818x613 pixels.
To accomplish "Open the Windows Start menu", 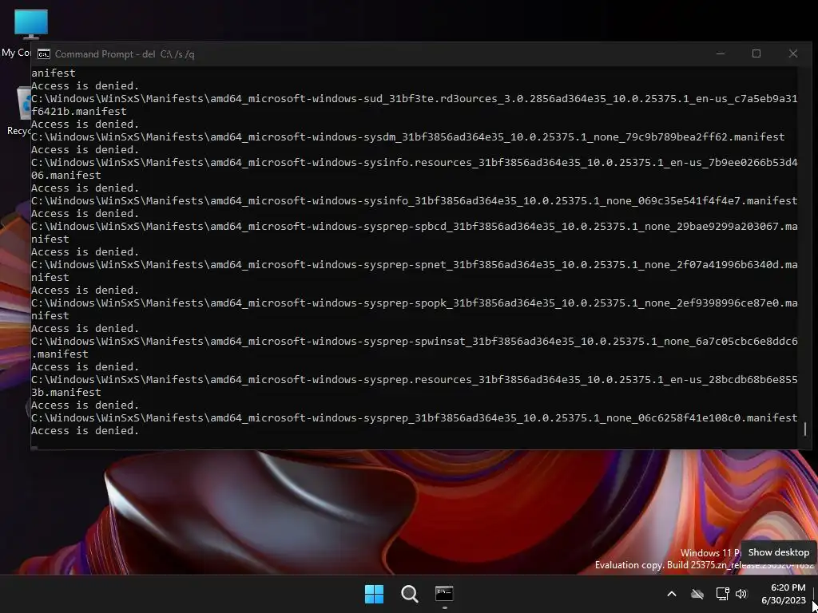I will click(374, 594).
